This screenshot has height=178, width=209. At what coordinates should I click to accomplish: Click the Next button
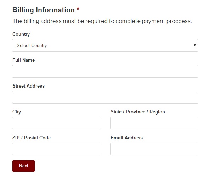click(x=23, y=166)
